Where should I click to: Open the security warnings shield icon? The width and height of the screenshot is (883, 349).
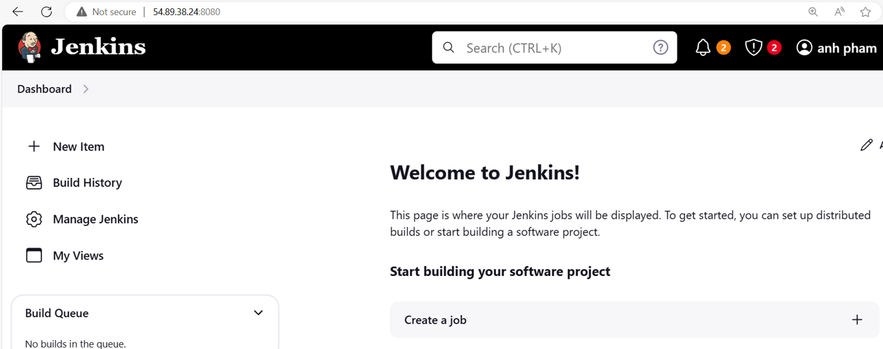click(753, 48)
